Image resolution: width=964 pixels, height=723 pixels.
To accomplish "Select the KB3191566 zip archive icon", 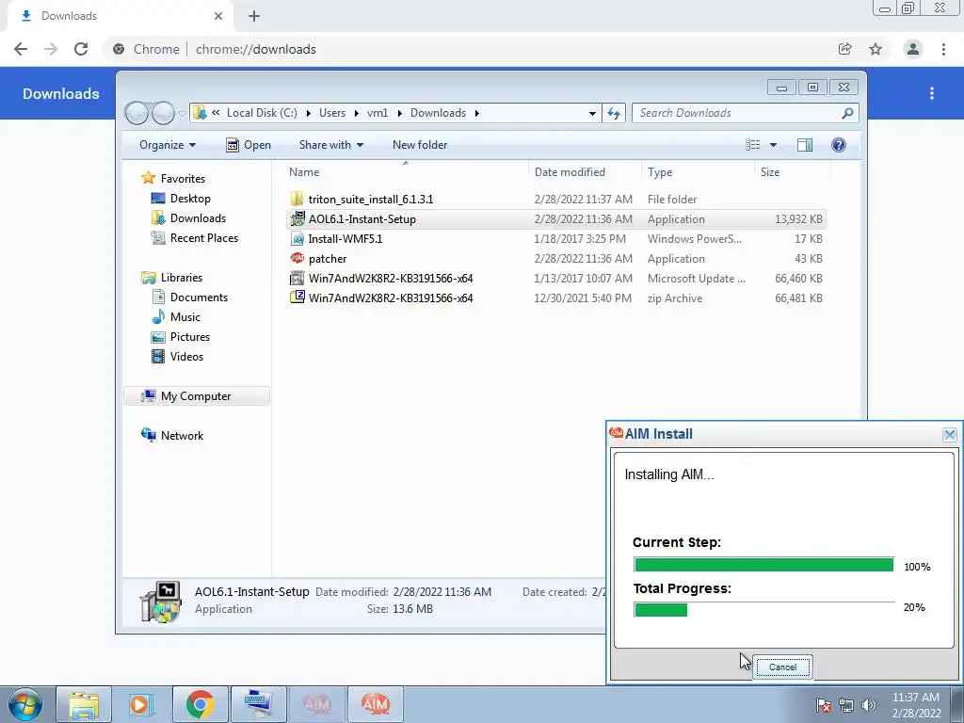I will 297,297.
